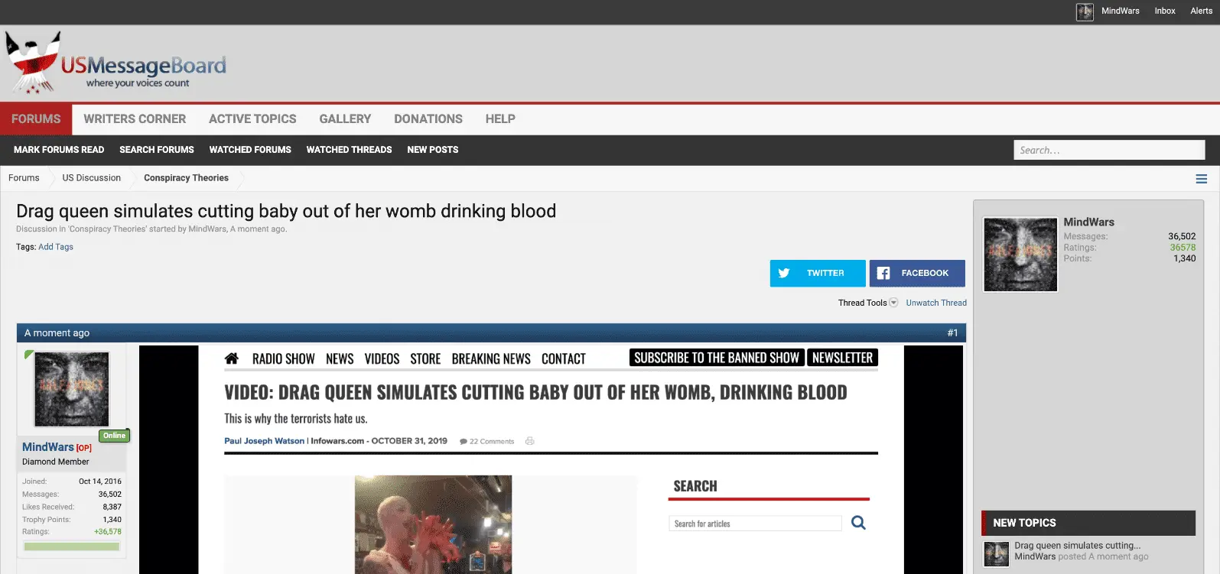Click the green ratings bar under MindWars
This screenshot has height=574, width=1220.
tap(71, 546)
